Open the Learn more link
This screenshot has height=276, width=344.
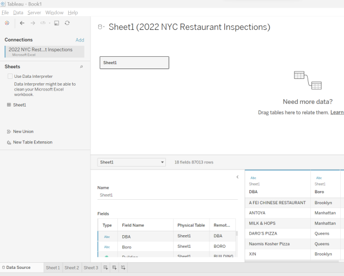coord(337,112)
